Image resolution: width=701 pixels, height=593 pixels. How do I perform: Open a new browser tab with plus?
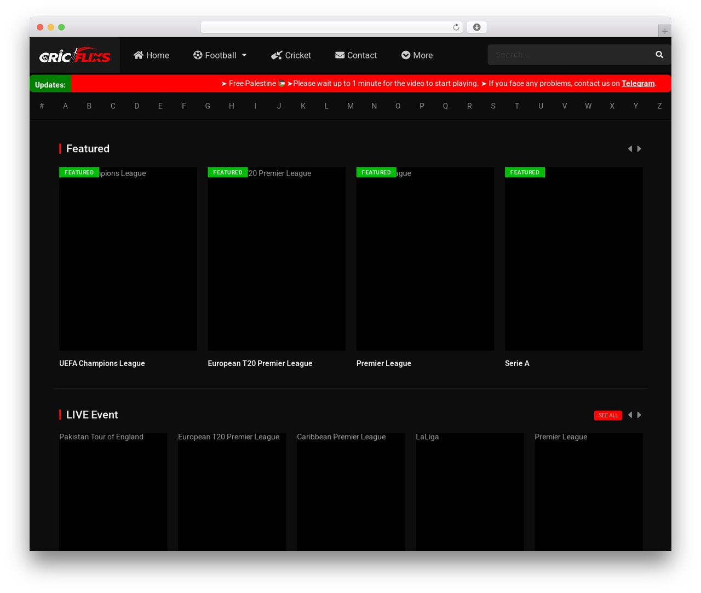click(665, 31)
